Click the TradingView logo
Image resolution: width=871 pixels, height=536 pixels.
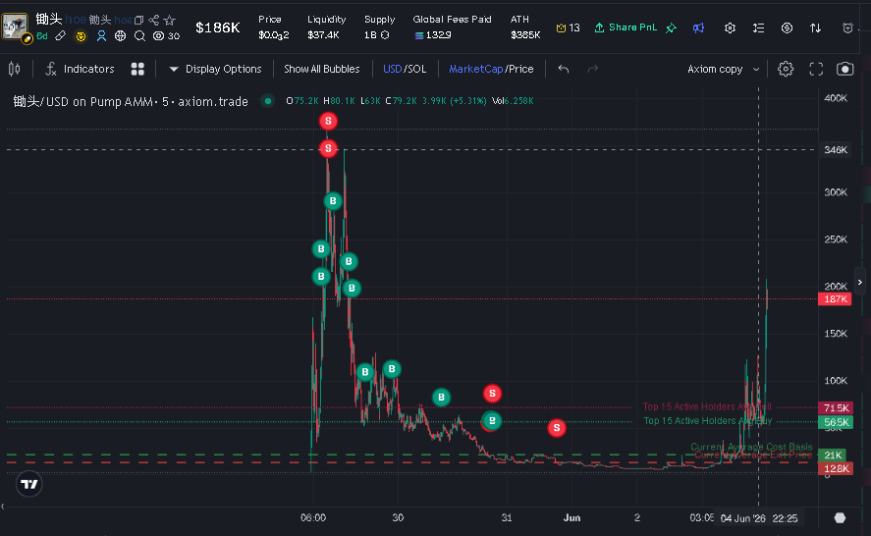point(28,484)
